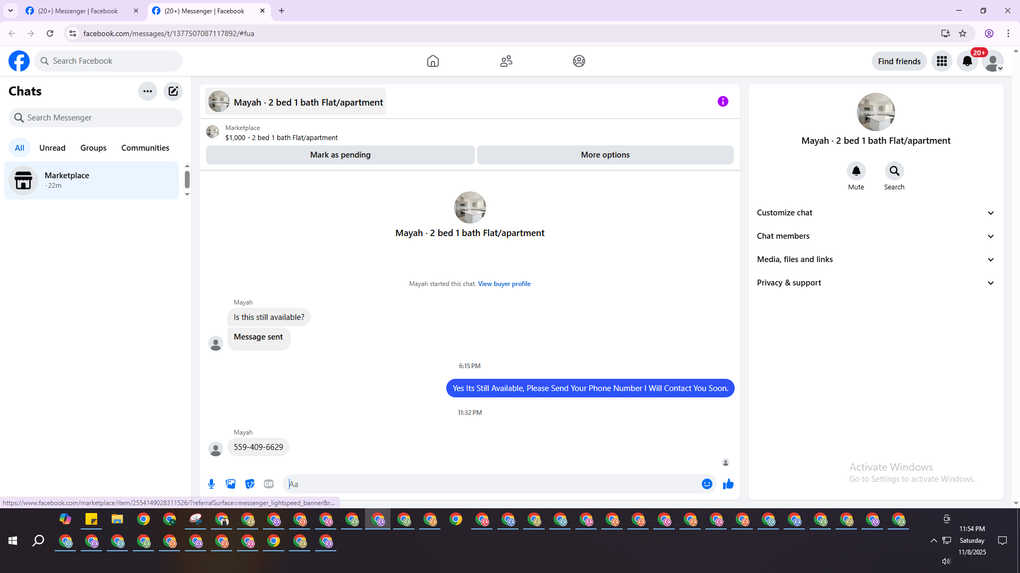Mute this conversation
The width and height of the screenshot is (1020, 573).
click(x=856, y=171)
